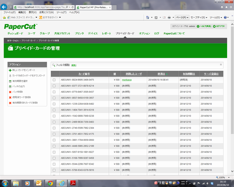Viewport: 234px width, 187px height.
Task: Open the 表示(V) menu
Action: click(32, 12)
